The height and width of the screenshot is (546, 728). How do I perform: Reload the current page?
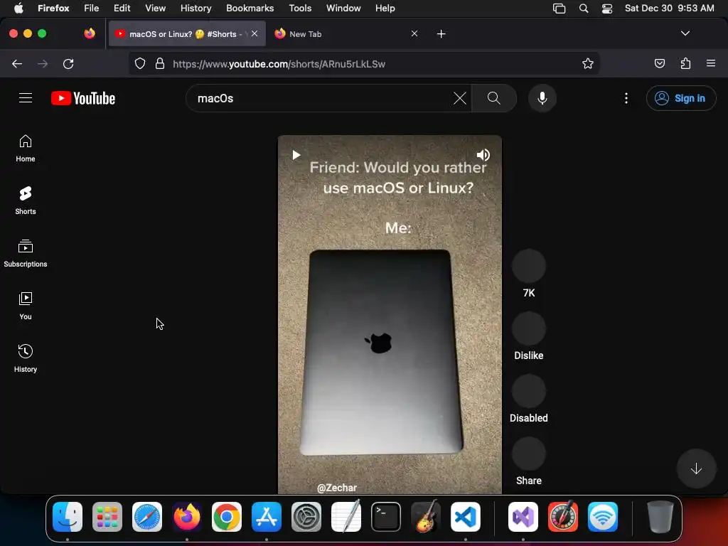[68, 63]
